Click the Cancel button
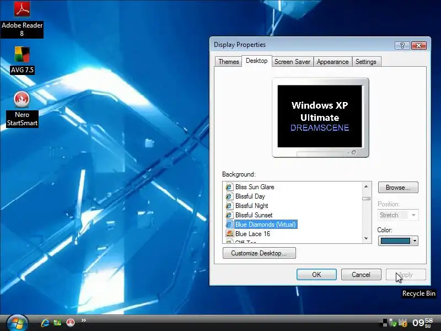Image resolution: width=441 pixels, height=331 pixels. tap(361, 274)
